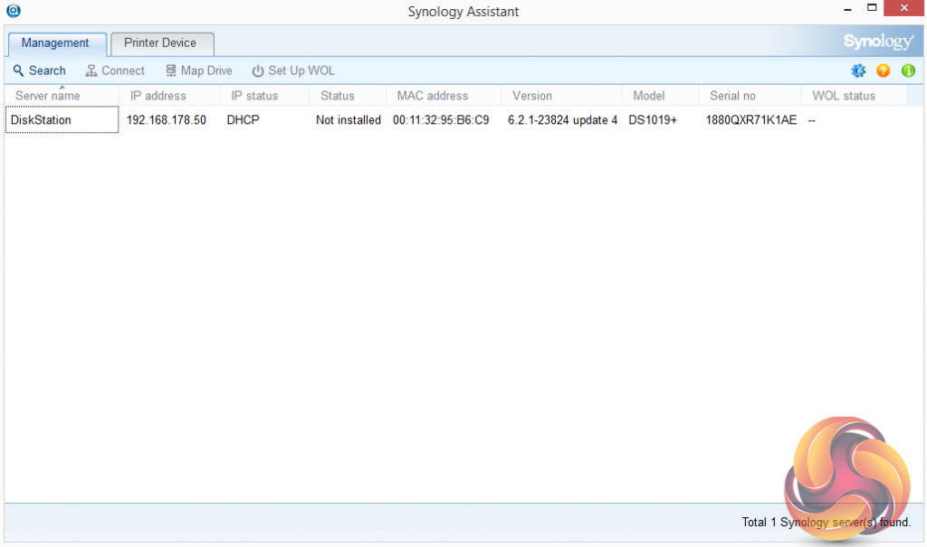Click the Not installed status cell
927x547 pixels.
(349, 120)
